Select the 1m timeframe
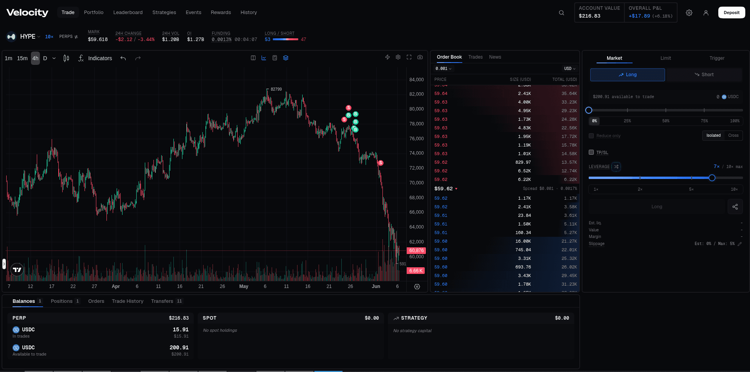 pyautogui.click(x=9, y=58)
